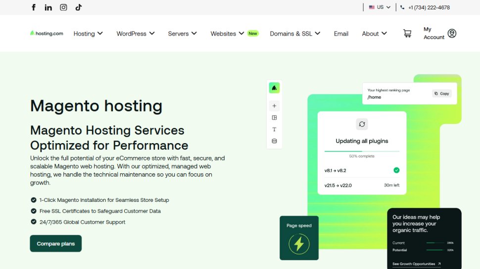Viewport: 480px width, 269px height.
Task: Expand the Websites menu chevron
Action: click(241, 33)
